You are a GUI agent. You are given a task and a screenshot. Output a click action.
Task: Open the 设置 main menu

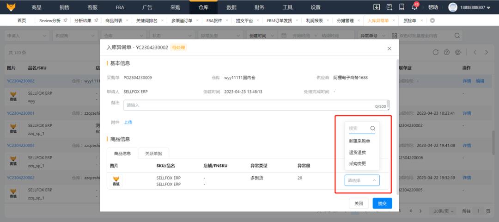pyautogui.click(x=316, y=7)
